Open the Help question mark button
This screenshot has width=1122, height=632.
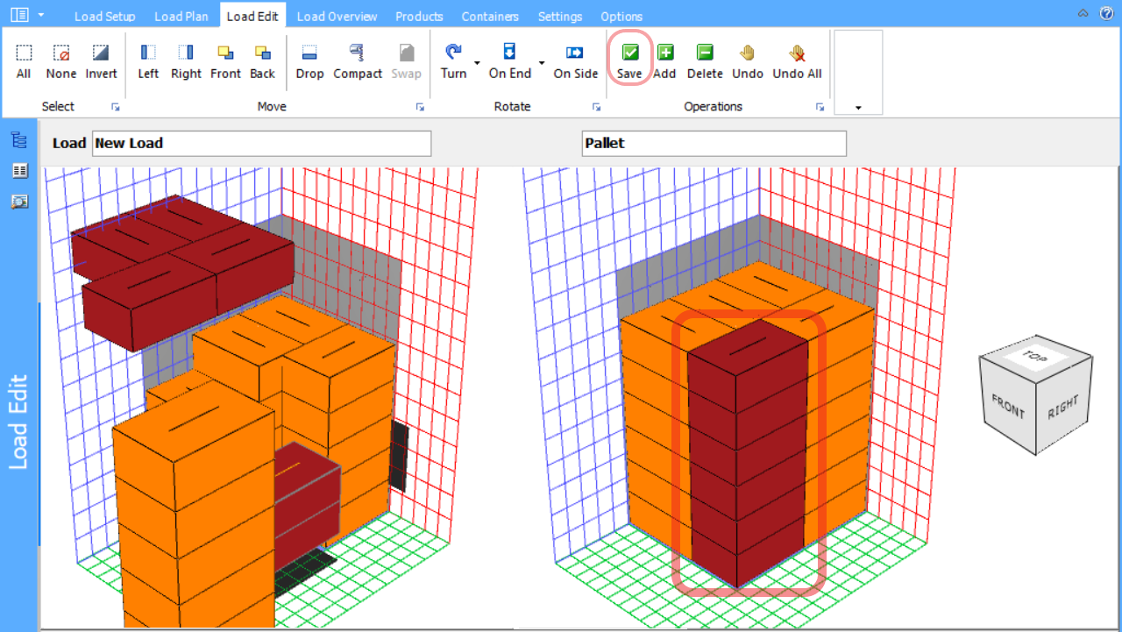1104,14
